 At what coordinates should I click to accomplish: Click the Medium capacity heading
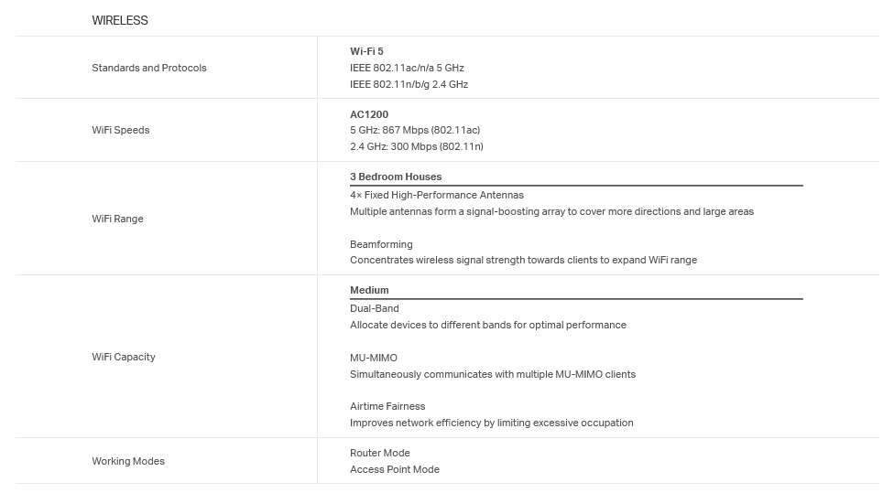pos(369,290)
